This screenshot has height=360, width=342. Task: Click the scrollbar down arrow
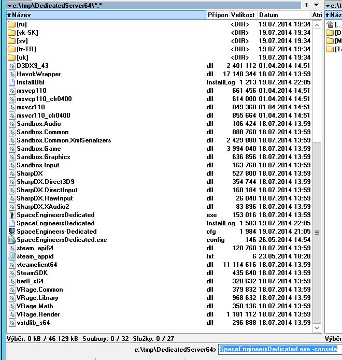click(317, 328)
